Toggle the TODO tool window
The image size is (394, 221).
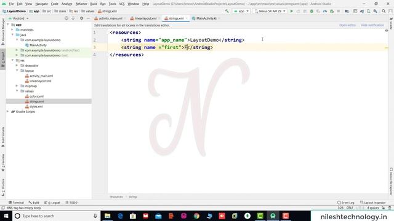coord(71,203)
